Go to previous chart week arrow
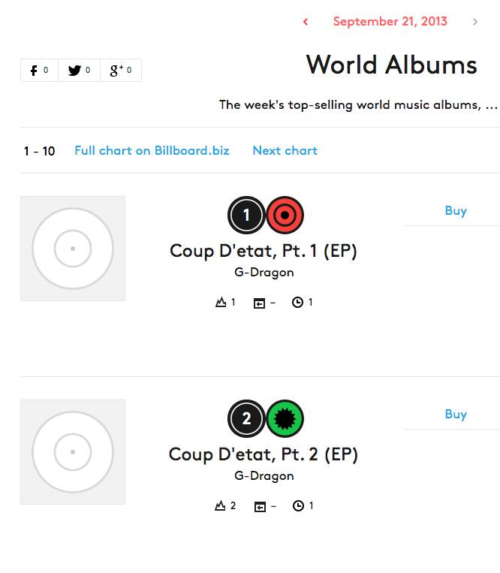Image resolution: width=500 pixels, height=573 pixels. (306, 22)
